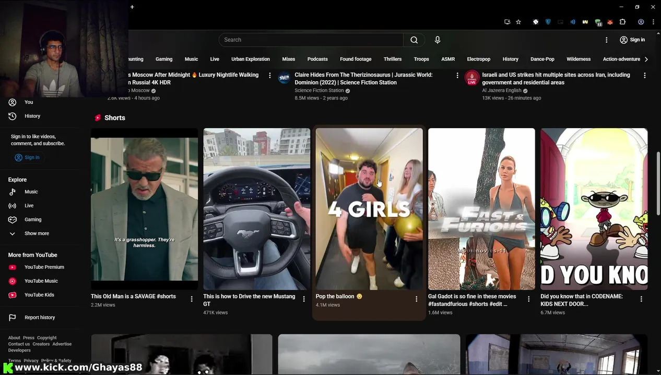This screenshot has width=661, height=375.
Task: Click the Report history flag icon
Action: pos(13,318)
